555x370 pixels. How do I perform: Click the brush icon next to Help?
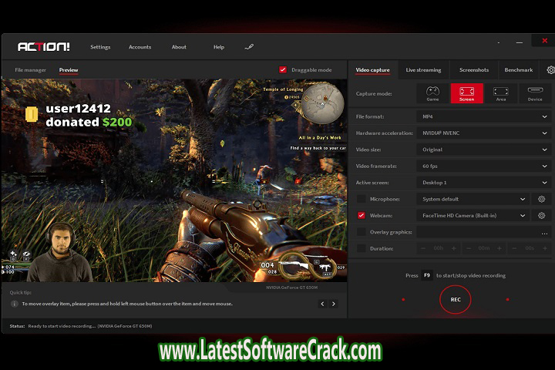pyautogui.click(x=249, y=47)
